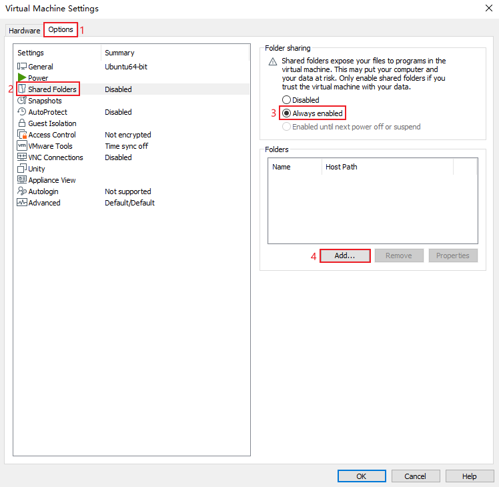The height and width of the screenshot is (487, 499).
Task: Select the Shared Folders row label
Action: coord(52,89)
